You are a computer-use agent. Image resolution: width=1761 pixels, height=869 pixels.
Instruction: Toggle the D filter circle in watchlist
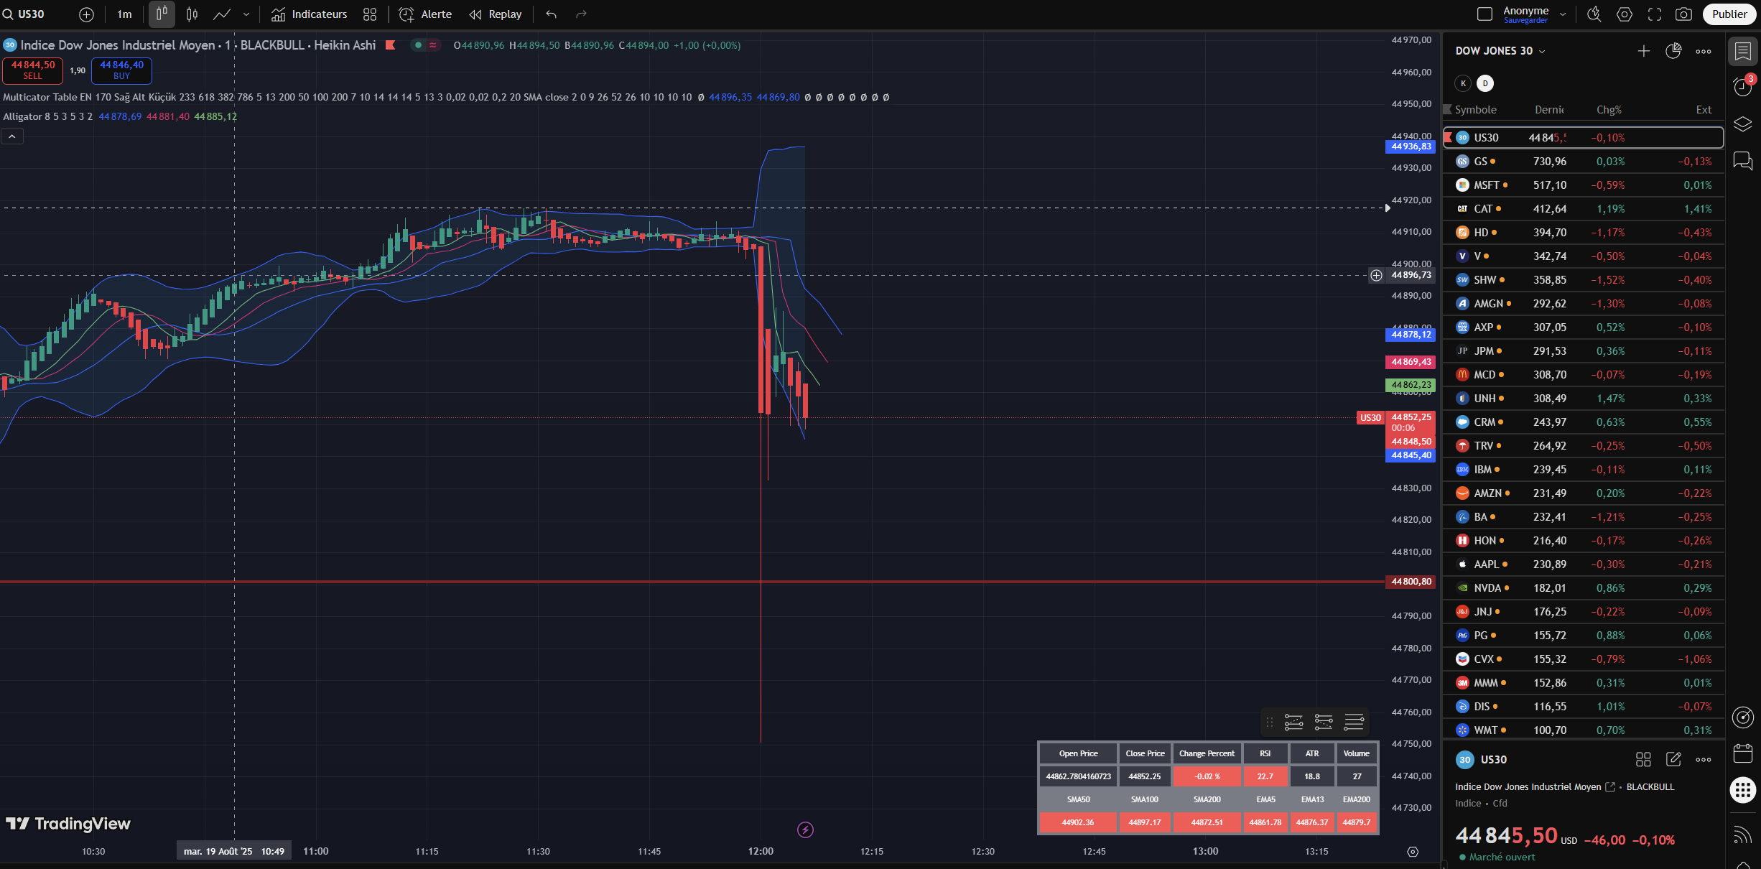point(1485,83)
